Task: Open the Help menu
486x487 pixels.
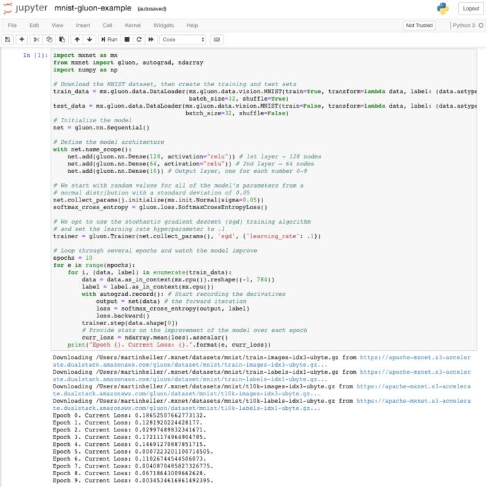Action: click(x=192, y=26)
